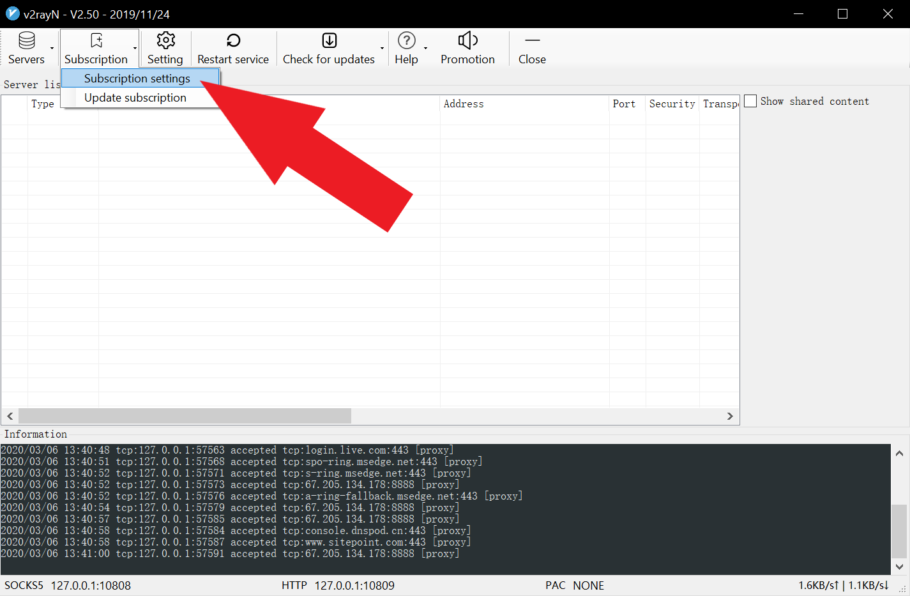
Task: Click the Restart service refresh icon
Action: (x=233, y=41)
